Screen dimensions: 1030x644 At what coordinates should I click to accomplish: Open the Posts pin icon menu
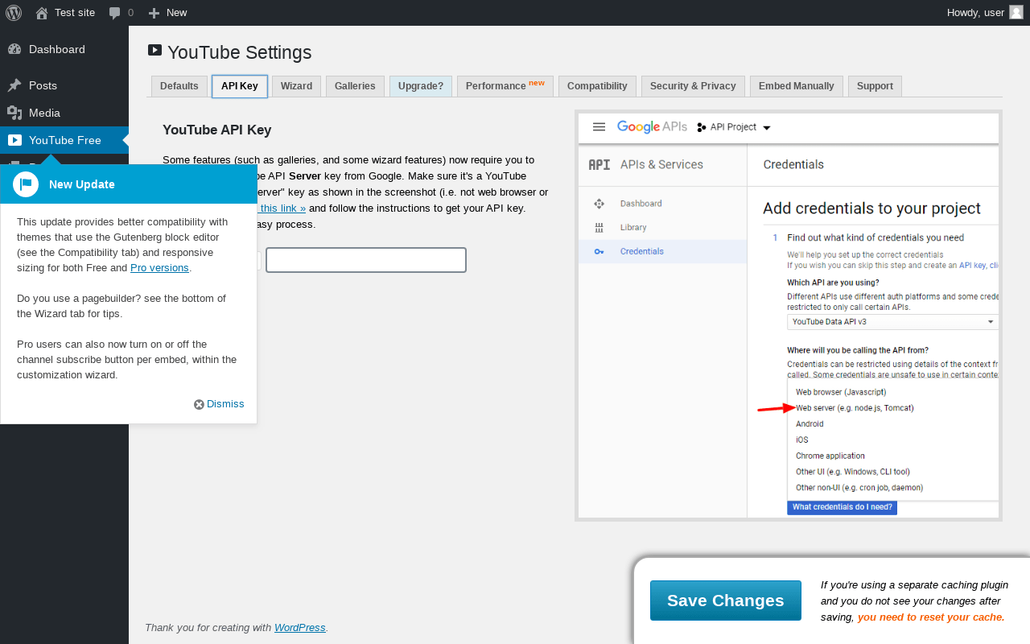click(14, 85)
